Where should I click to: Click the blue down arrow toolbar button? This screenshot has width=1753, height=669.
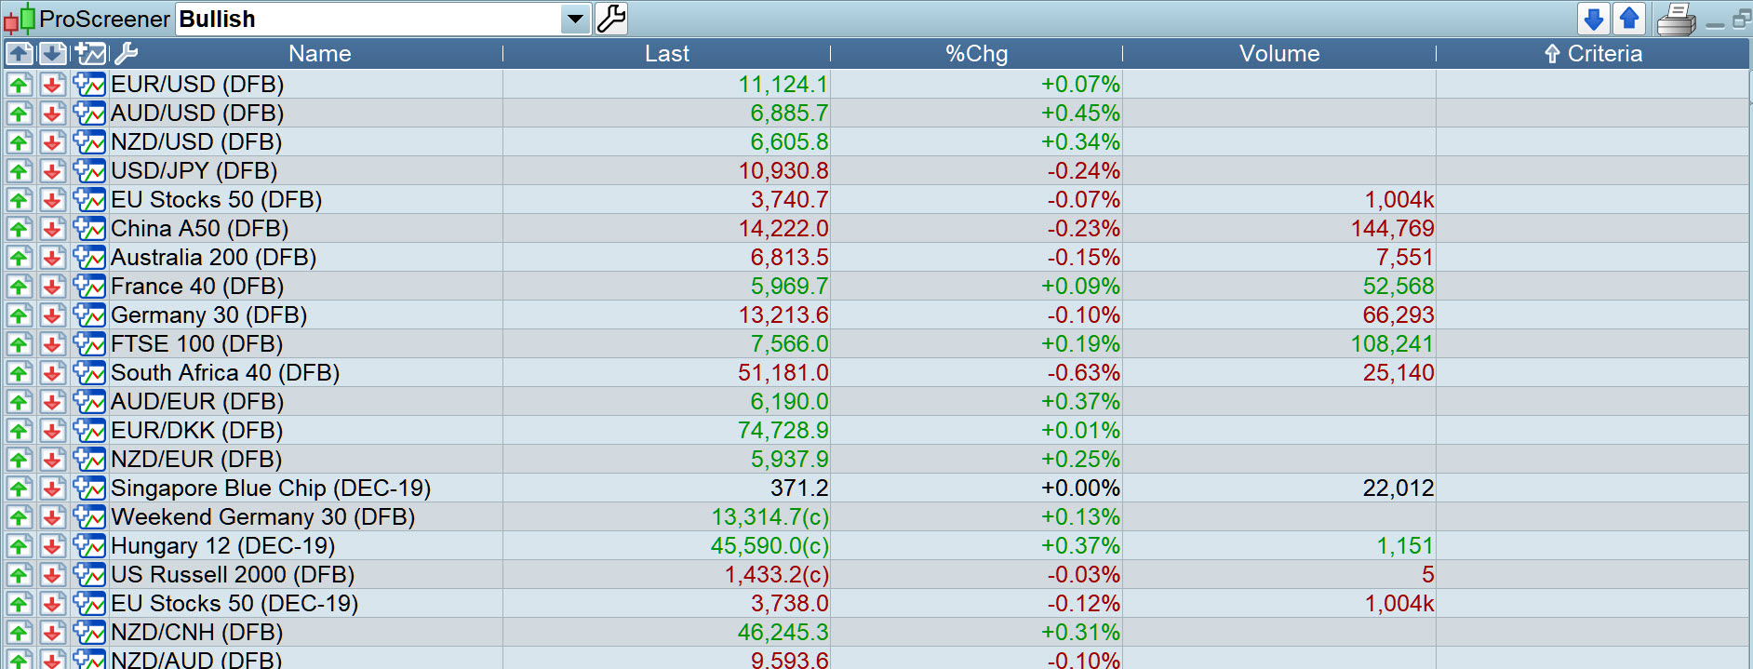coord(1594,19)
